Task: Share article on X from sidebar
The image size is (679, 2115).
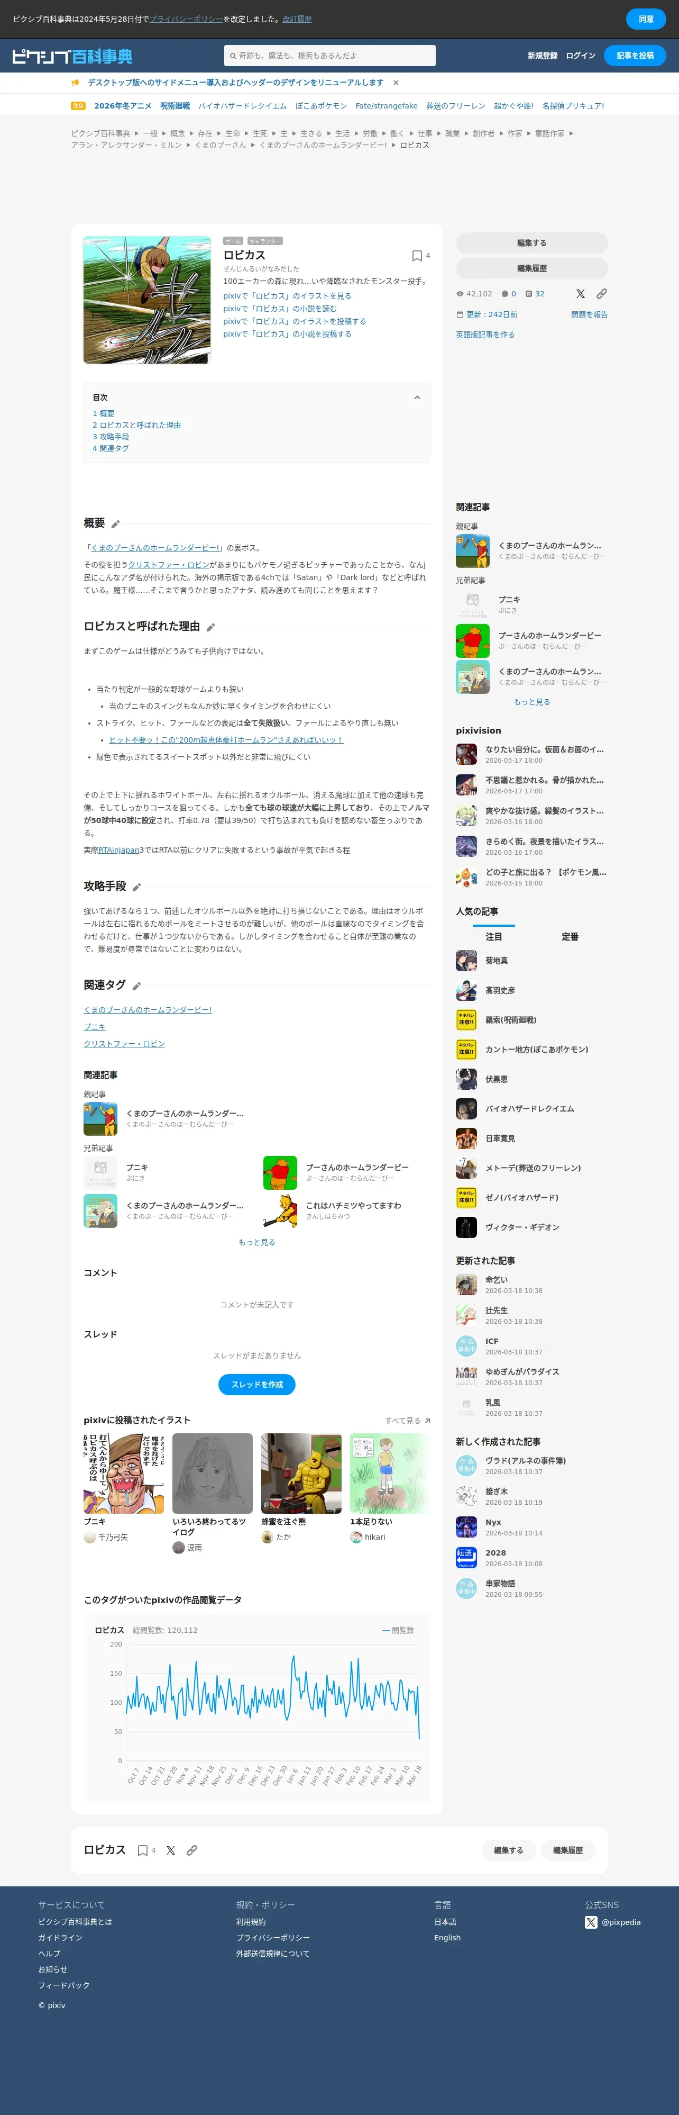Action: tap(581, 294)
